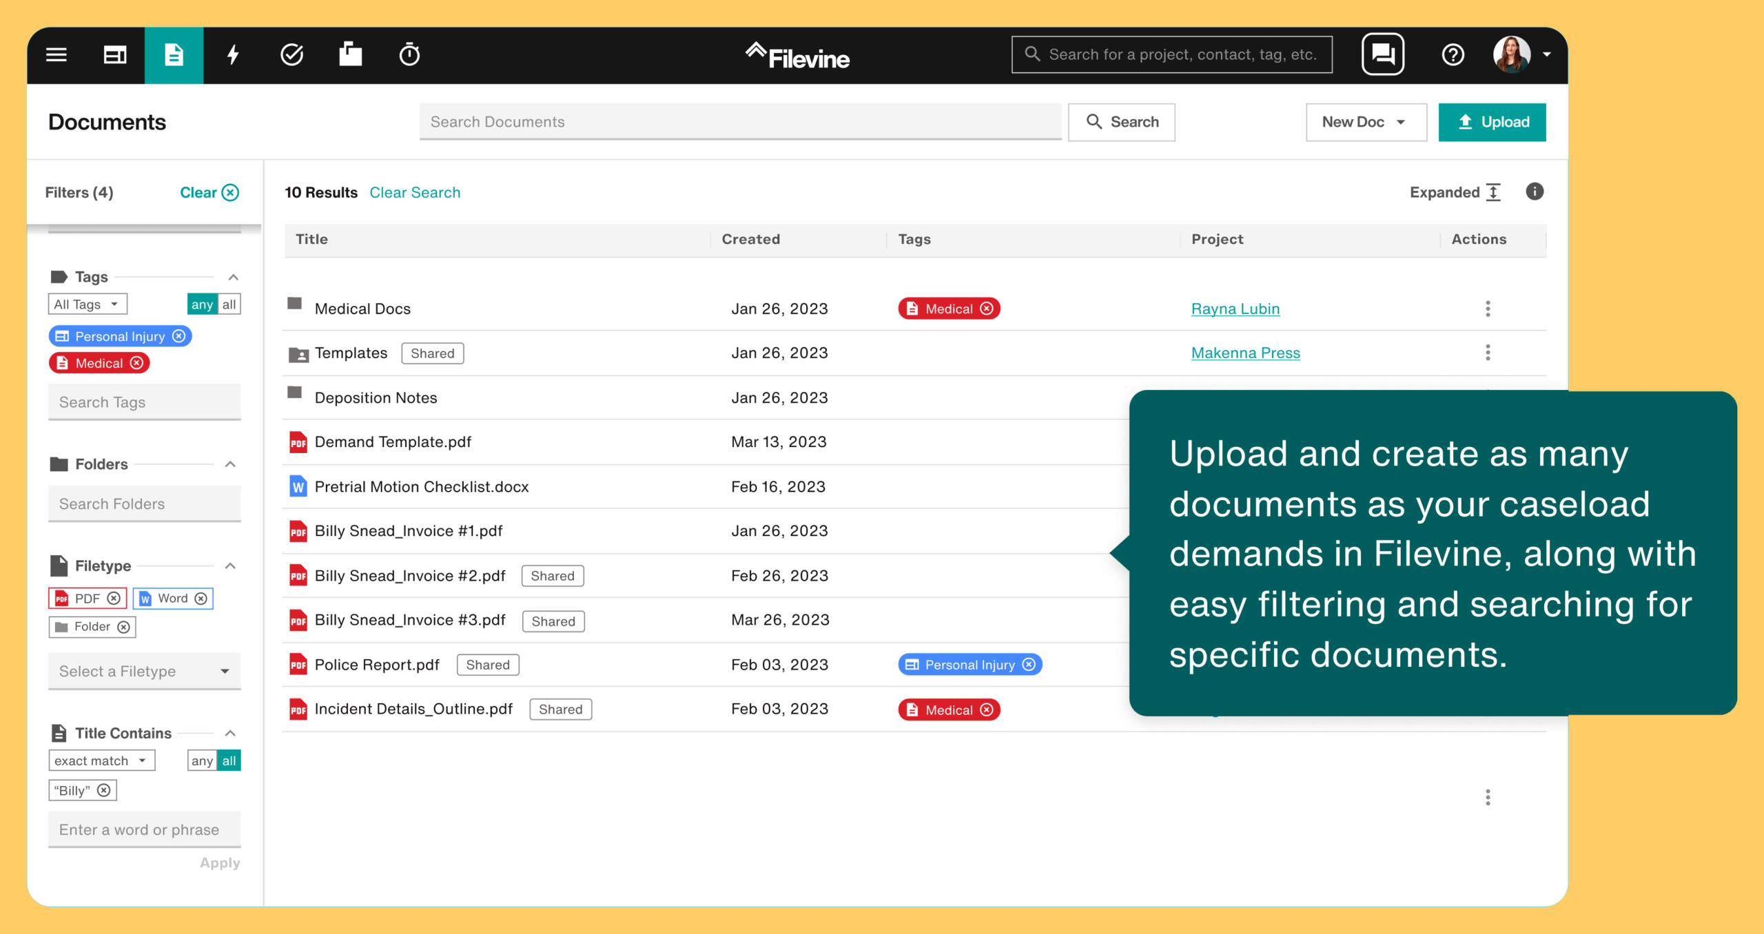1764x934 pixels.
Task: Open Billy Snead_Invoice #1.pdf
Action: (409, 531)
